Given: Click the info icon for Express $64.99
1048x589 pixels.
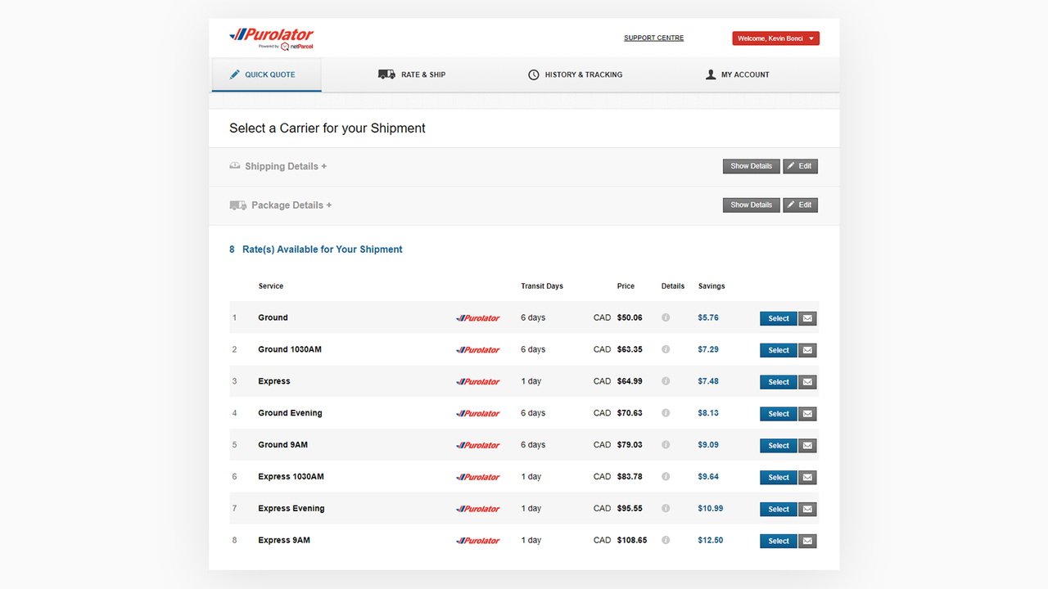Looking at the screenshot, I should pos(666,381).
